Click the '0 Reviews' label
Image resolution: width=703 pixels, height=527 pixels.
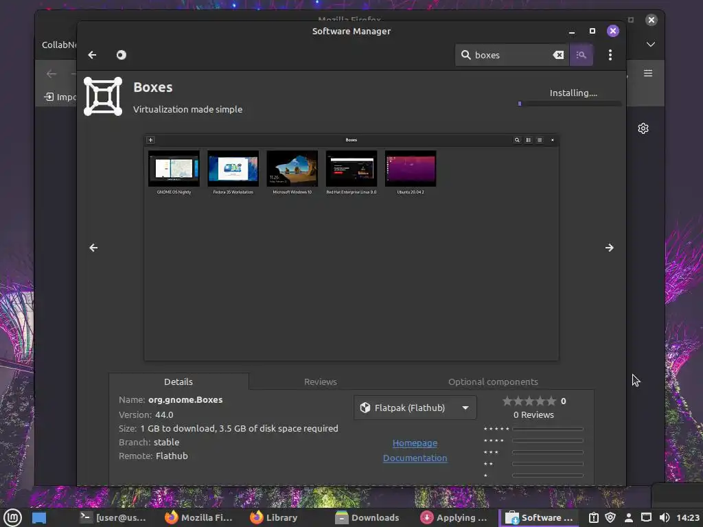(533, 415)
